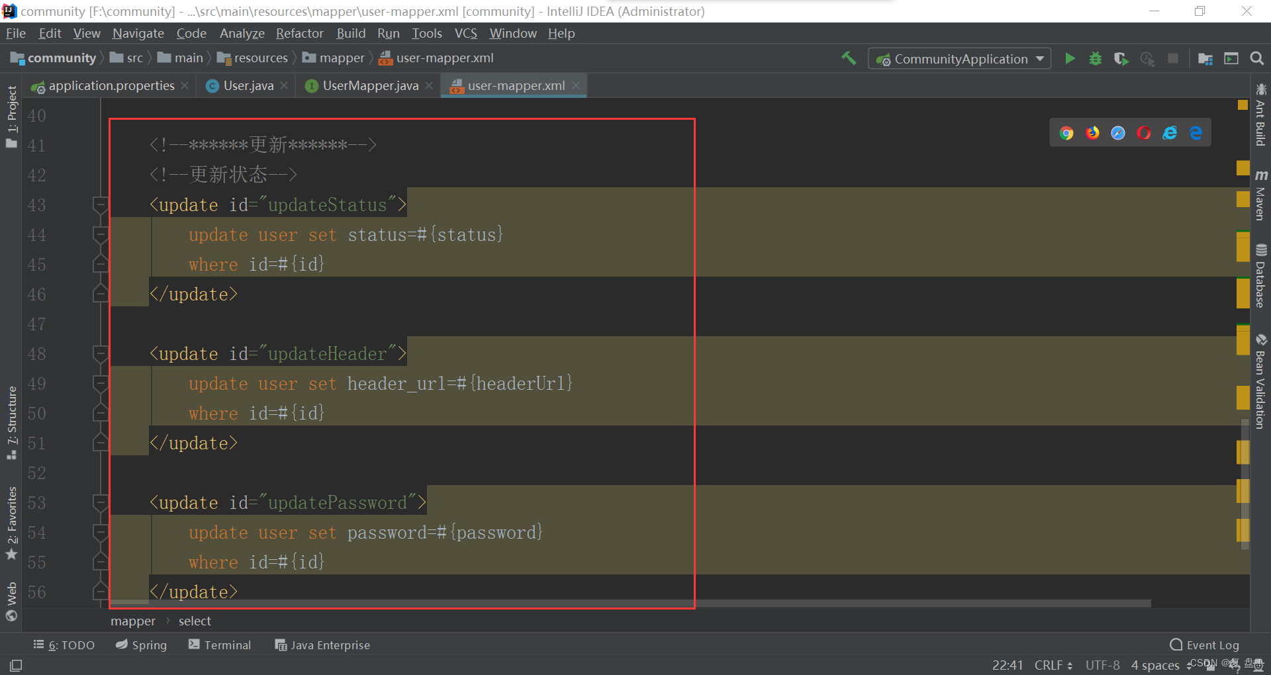
Task: Click the community breadcrumb in navigation bar
Action: (54, 58)
